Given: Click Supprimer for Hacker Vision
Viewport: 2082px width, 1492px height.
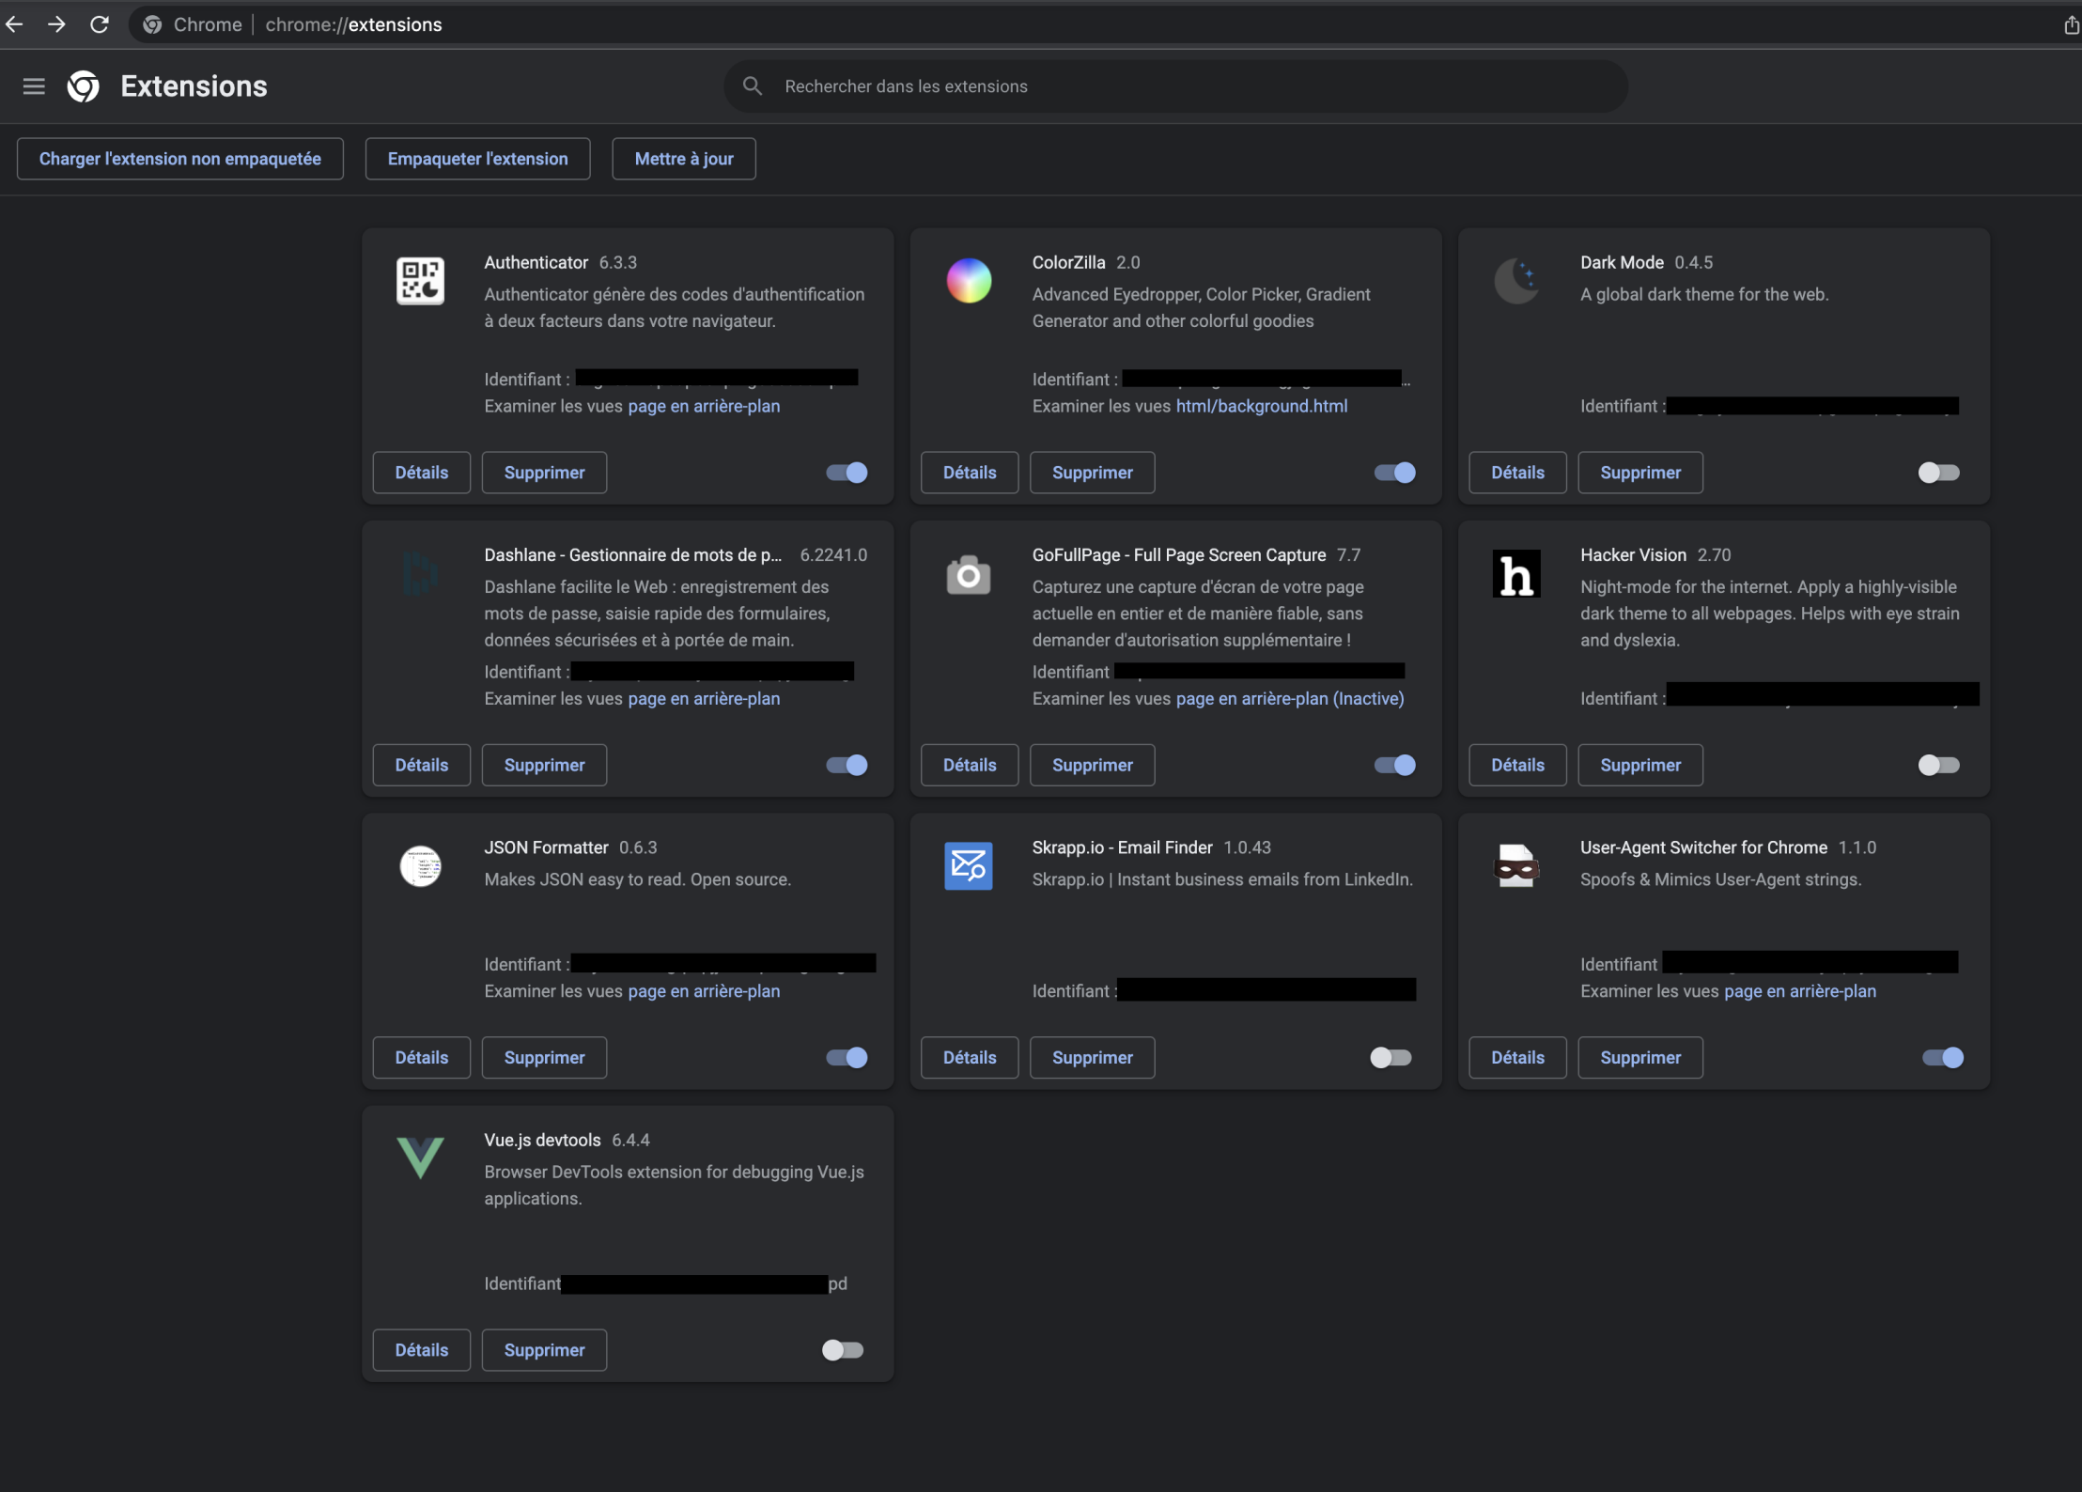Looking at the screenshot, I should [1640, 765].
